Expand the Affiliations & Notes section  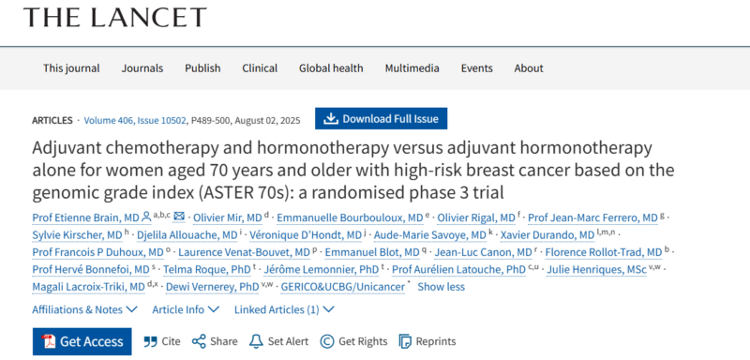click(x=84, y=309)
